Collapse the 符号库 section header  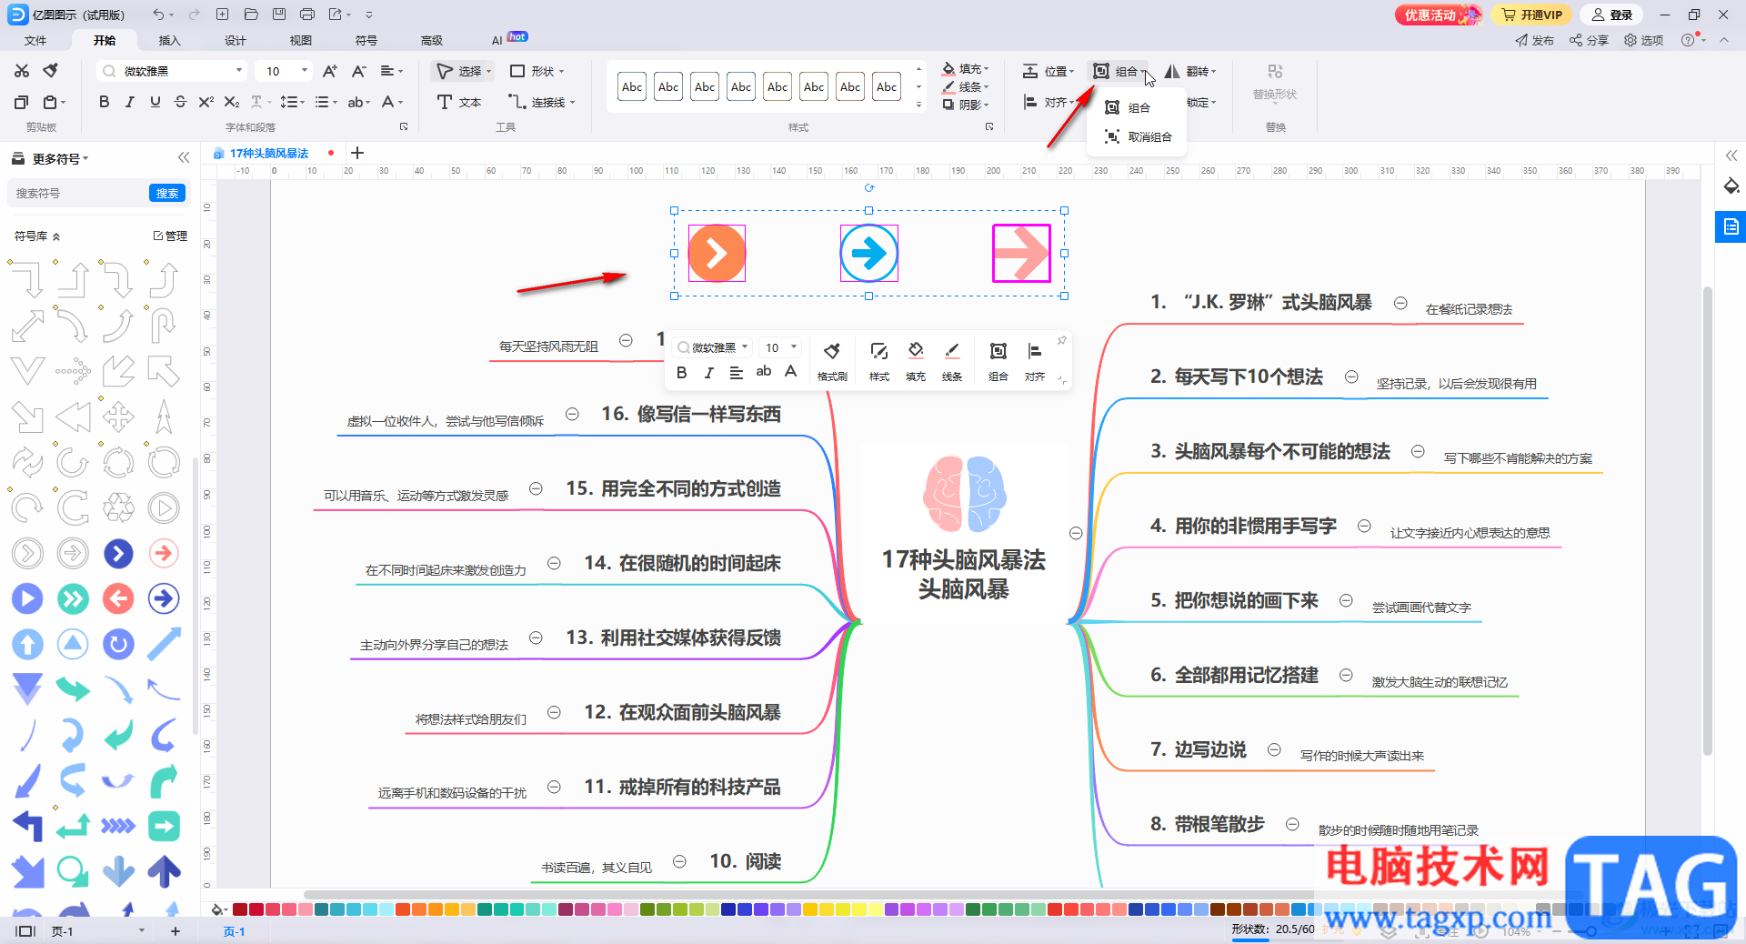click(x=37, y=236)
